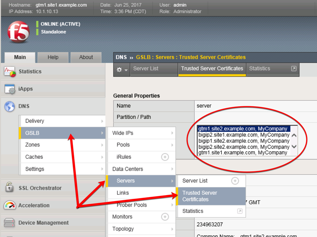The image size is (317, 237).
Task: Click the certificate list scroll up arrow
Action: 294,135
